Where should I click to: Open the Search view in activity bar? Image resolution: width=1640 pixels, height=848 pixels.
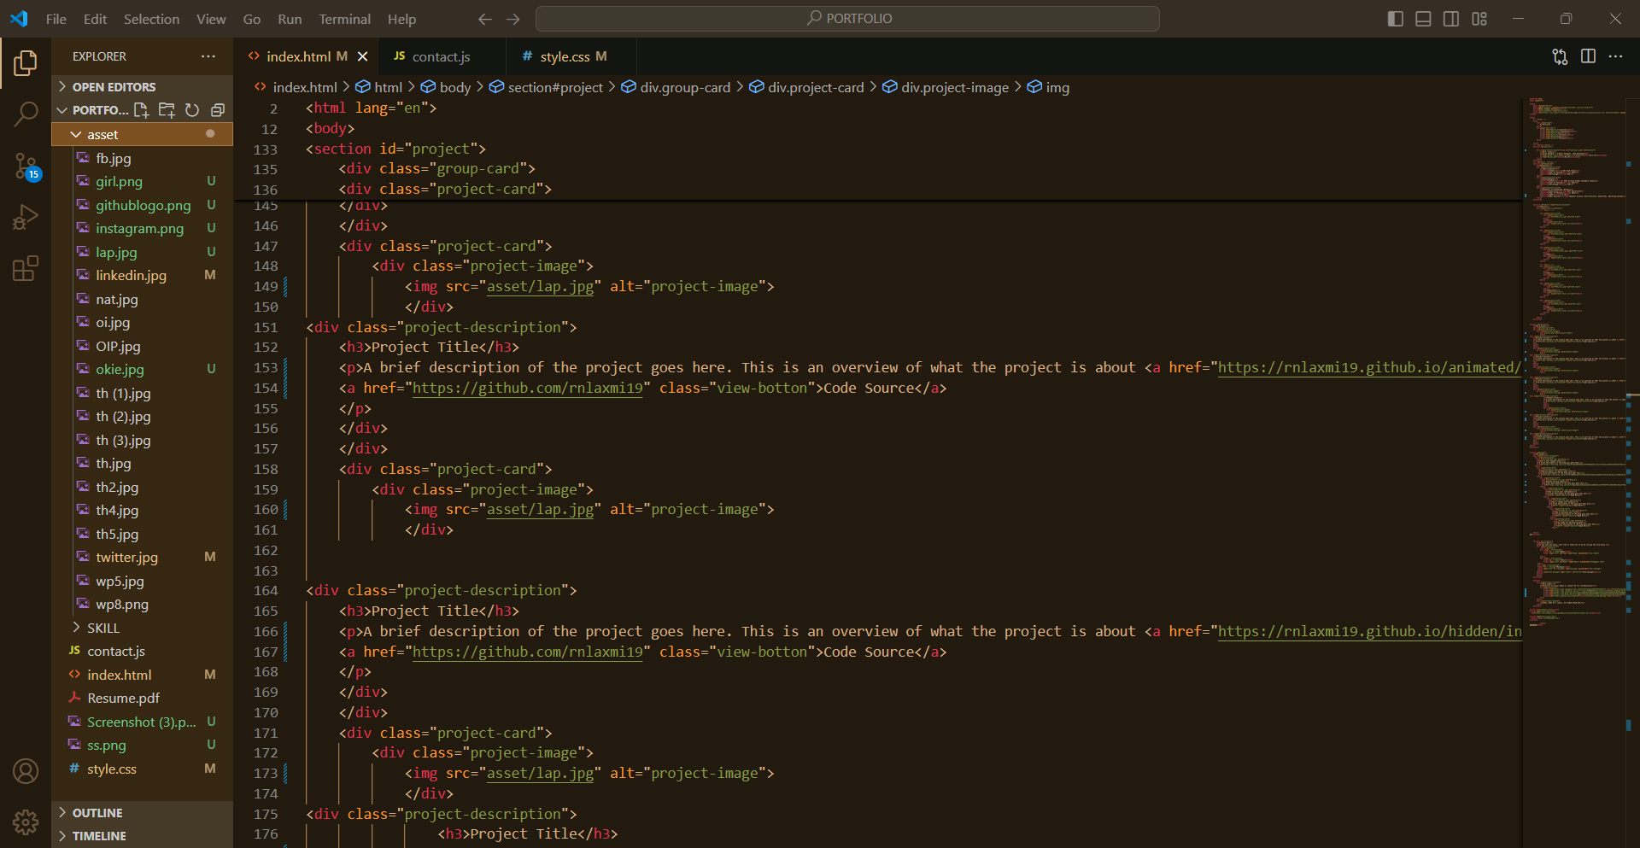[x=26, y=114]
